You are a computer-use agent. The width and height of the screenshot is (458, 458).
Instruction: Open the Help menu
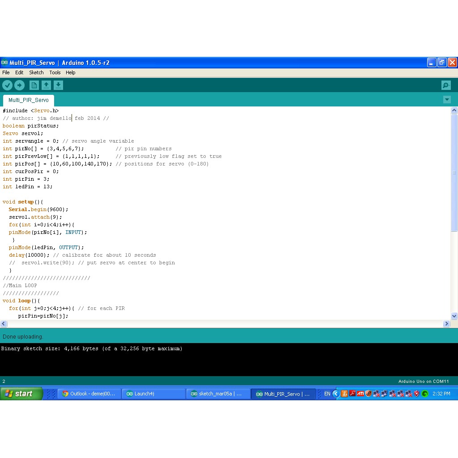pyautogui.click(x=70, y=72)
